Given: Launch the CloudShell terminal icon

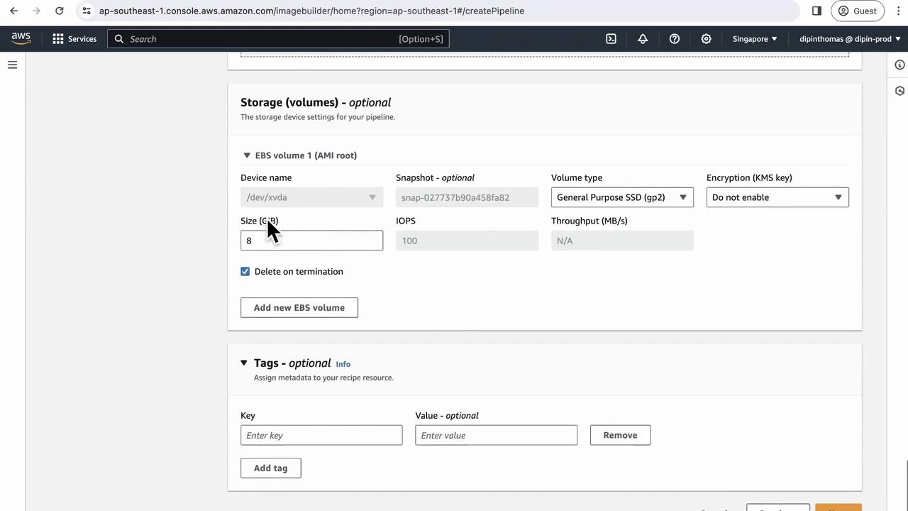Looking at the screenshot, I should (611, 39).
